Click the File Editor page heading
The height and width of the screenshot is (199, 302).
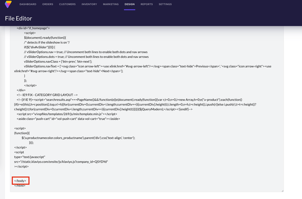coord(18,18)
